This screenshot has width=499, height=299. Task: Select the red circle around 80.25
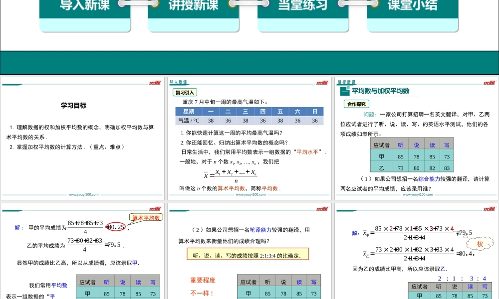coord(116,227)
